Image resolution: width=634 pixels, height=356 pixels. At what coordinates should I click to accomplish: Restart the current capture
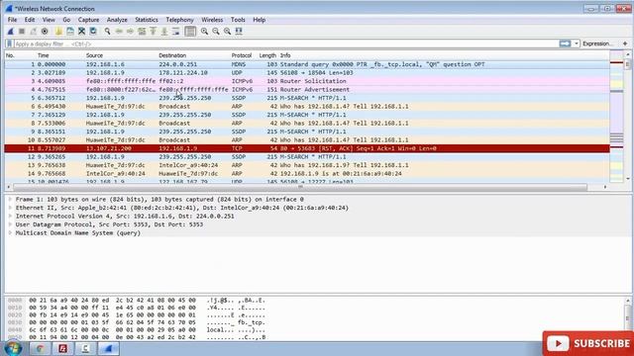tap(33, 31)
